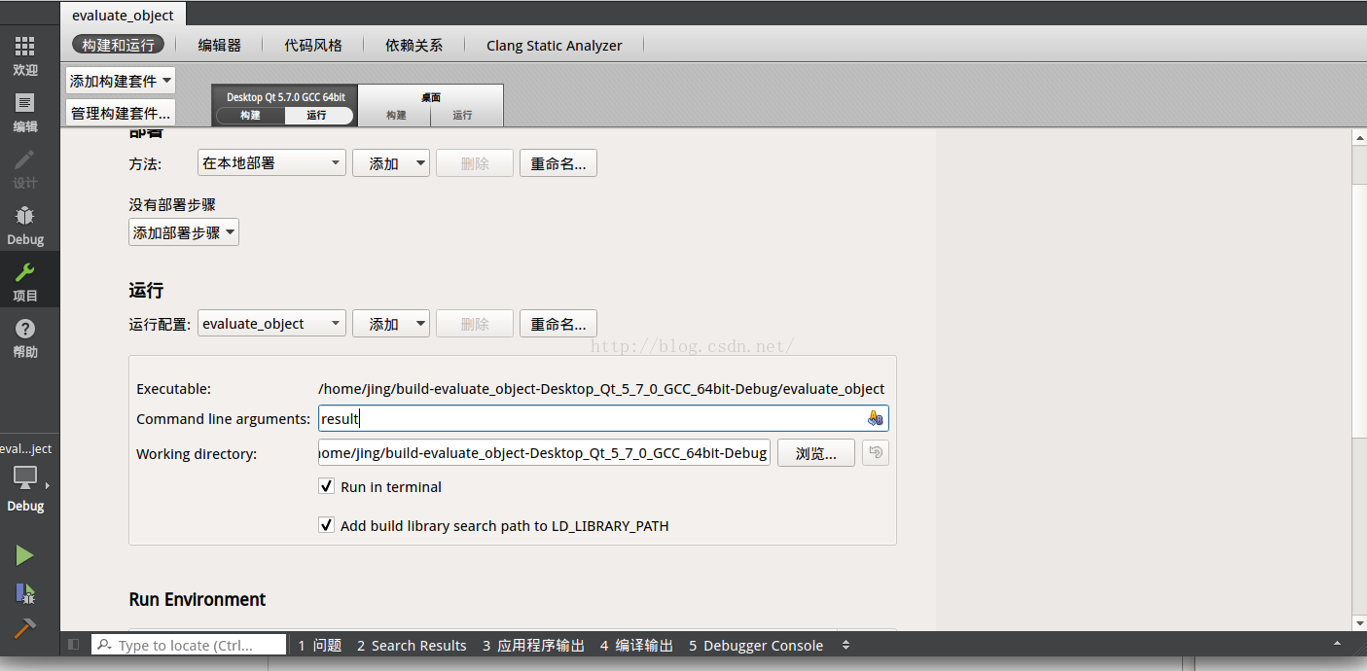
Task: Switch to Edit (编辑) mode
Action: coord(25,113)
